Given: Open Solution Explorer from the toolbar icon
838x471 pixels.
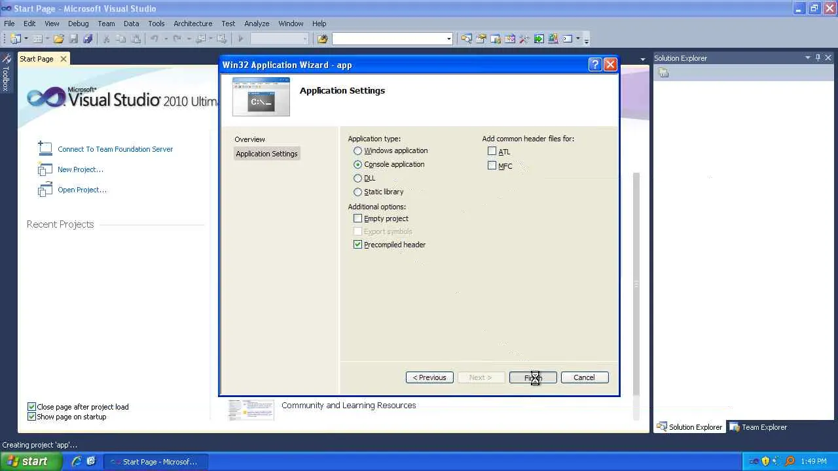Looking at the screenshot, I should tap(466, 39).
